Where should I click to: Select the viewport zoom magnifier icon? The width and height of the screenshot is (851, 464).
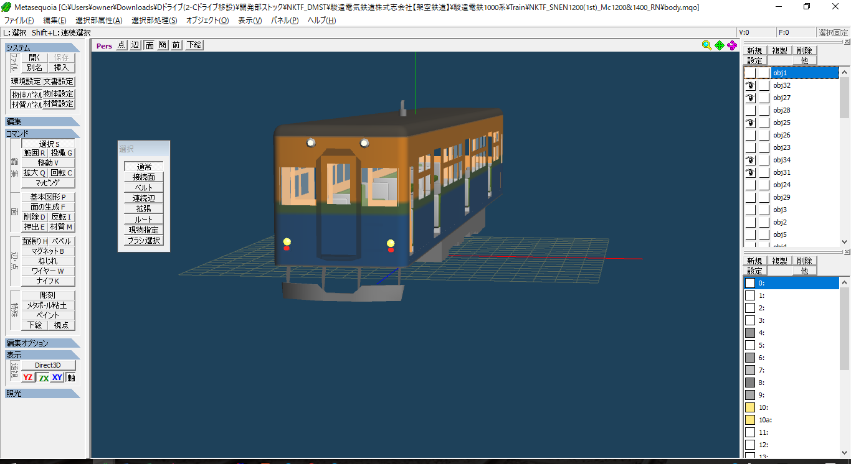pyautogui.click(x=706, y=45)
